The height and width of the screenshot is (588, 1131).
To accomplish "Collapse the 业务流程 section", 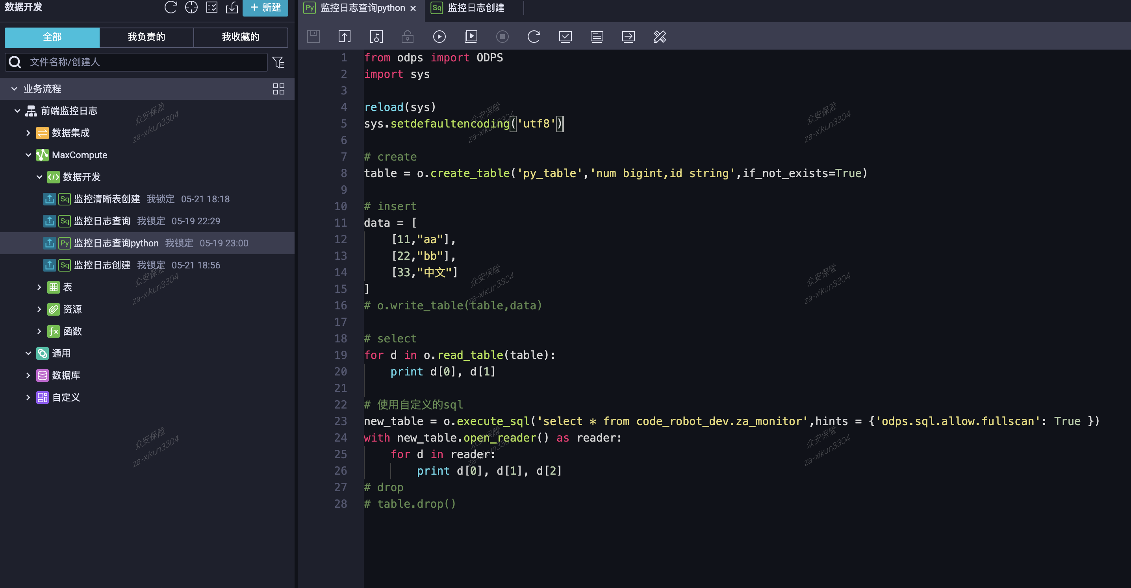I will point(14,89).
